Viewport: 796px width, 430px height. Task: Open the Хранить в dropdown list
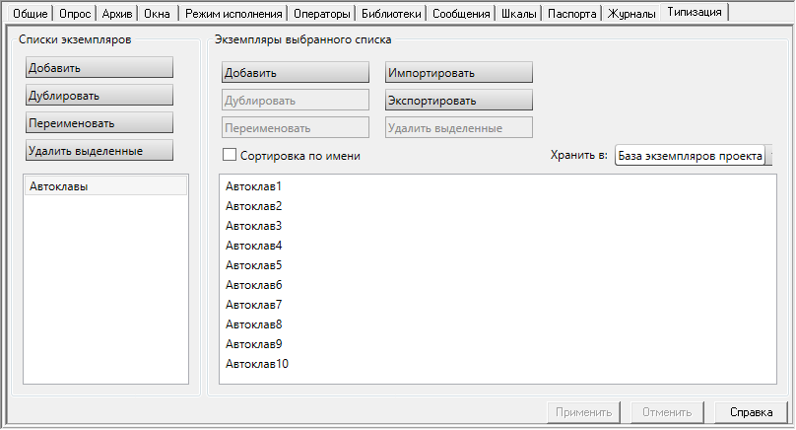pyautogui.click(x=694, y=156)
